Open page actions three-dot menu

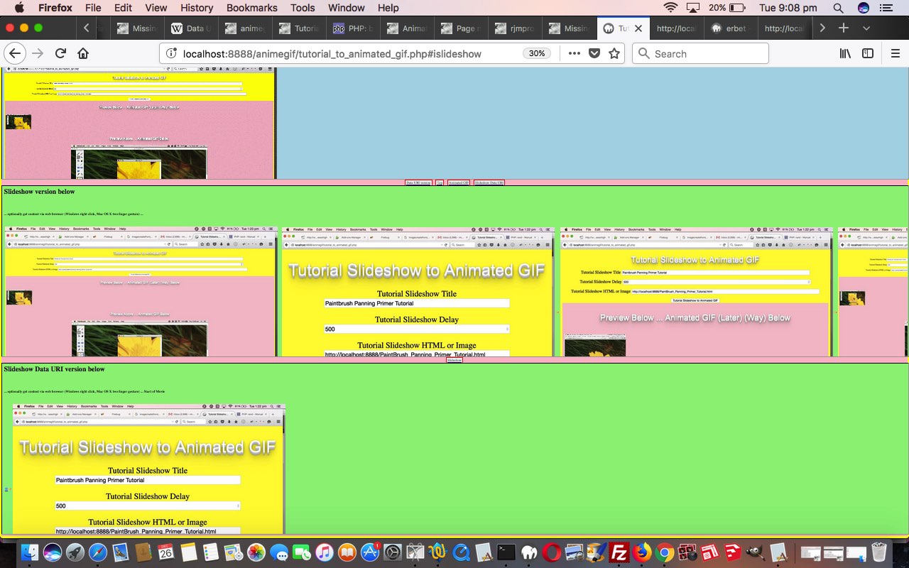coord(574,53)
